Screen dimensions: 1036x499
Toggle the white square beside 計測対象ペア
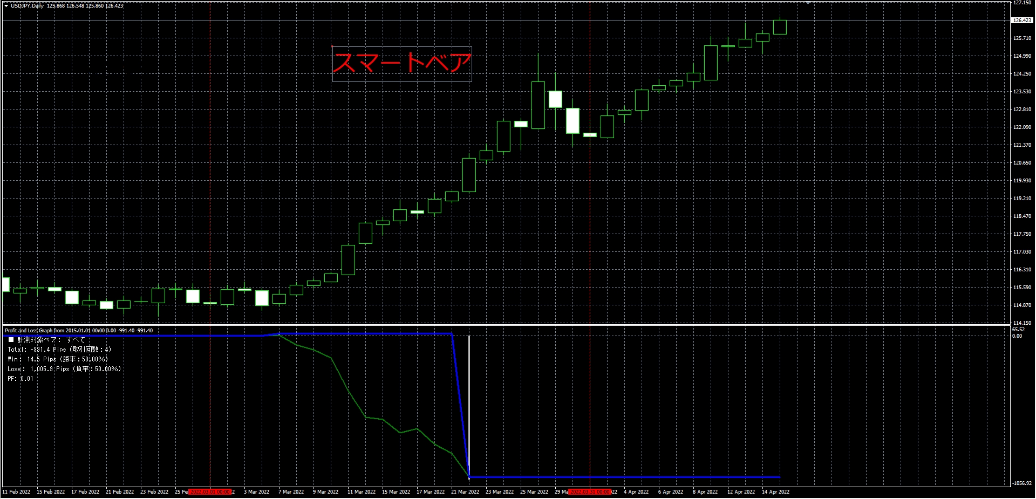(11, 340)
